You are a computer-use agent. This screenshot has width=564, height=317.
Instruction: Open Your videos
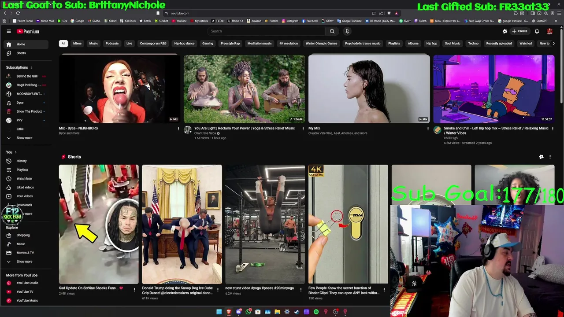[x=26, y=196]
